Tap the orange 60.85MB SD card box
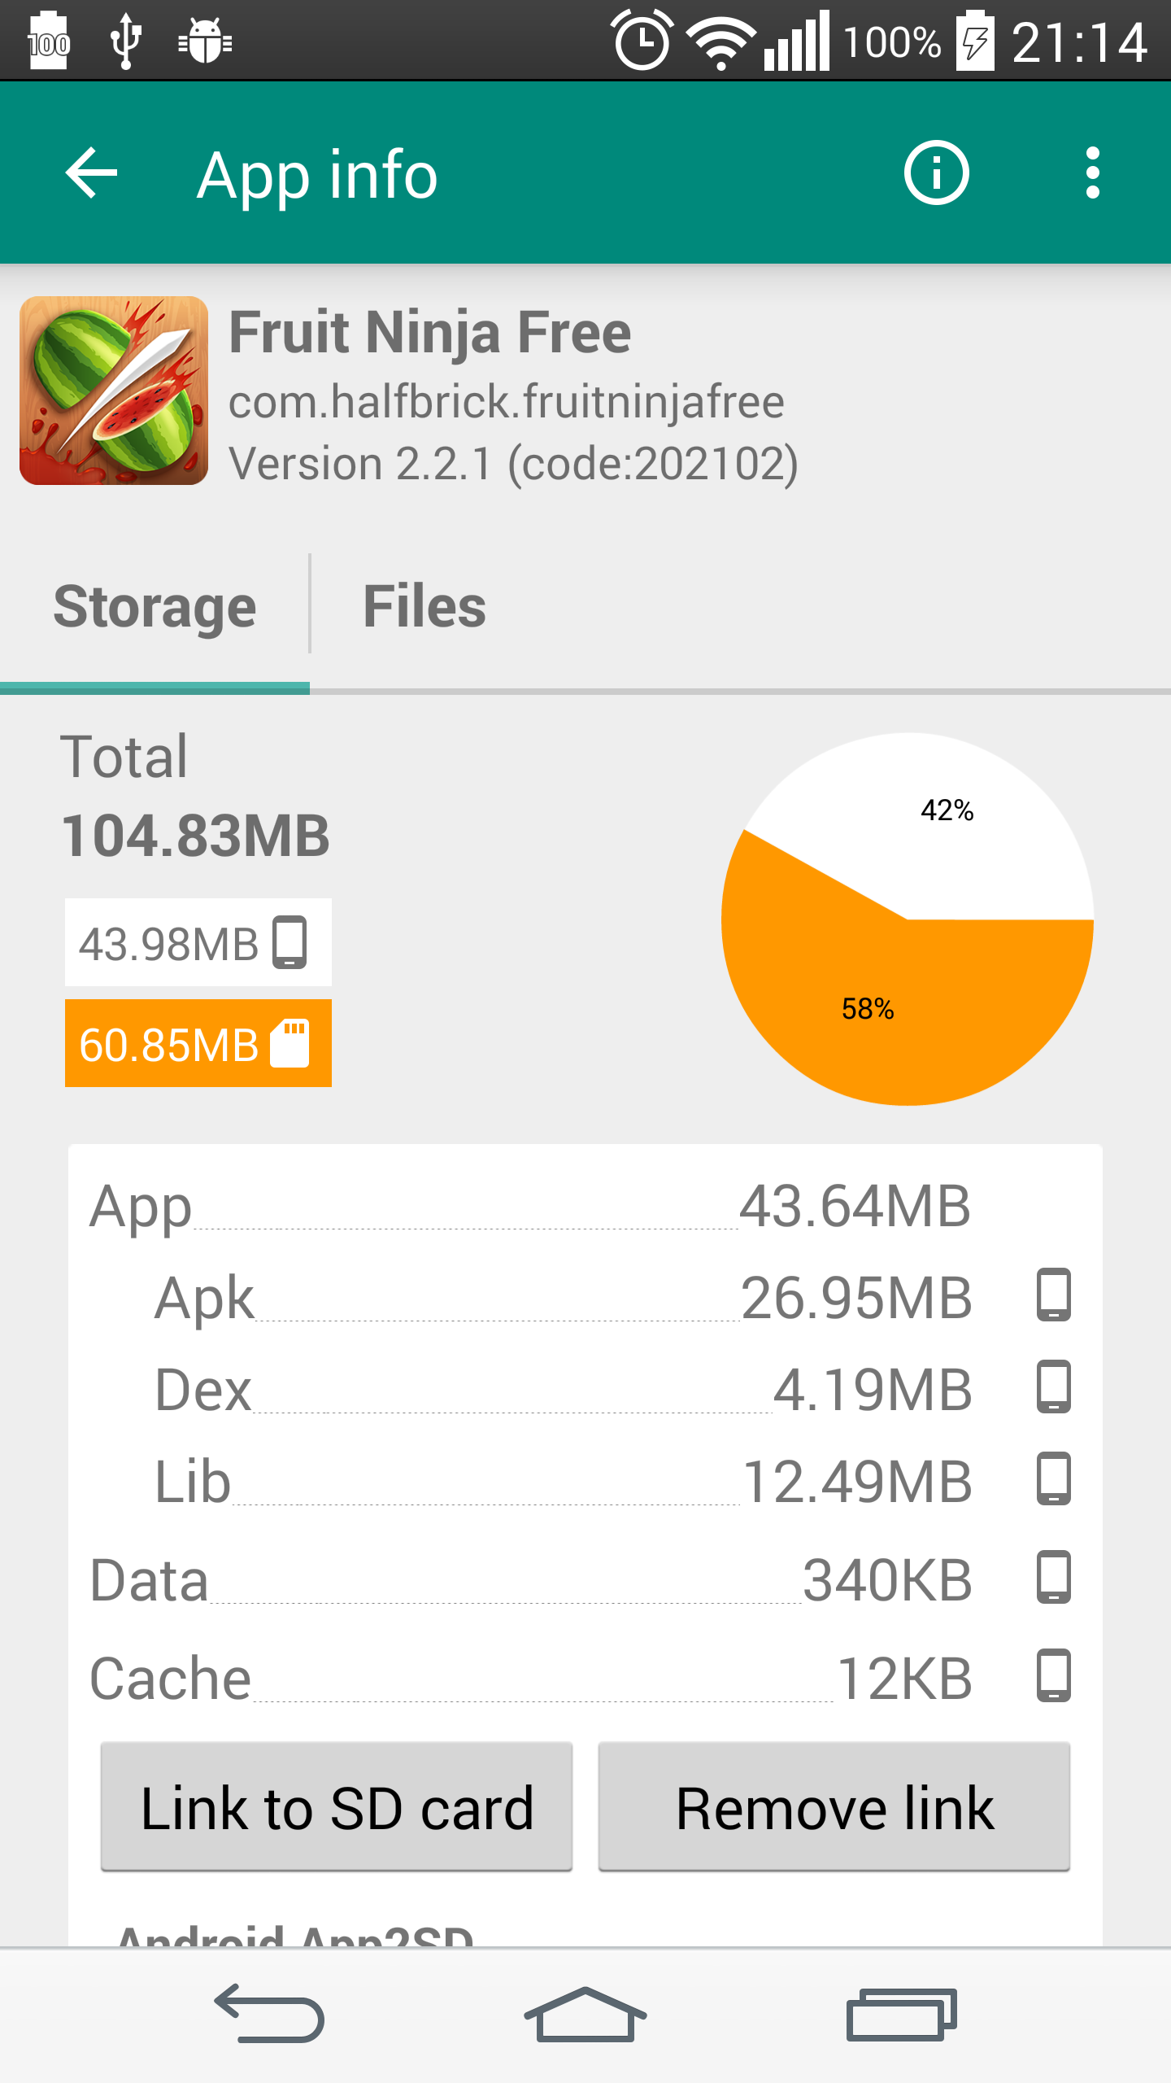1171x2083 pixels. click(198, 1043)
